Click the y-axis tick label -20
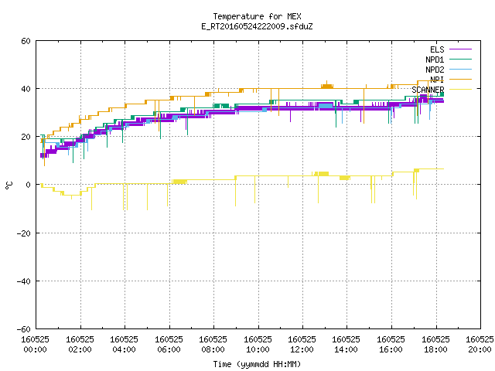495x371 pixels. (24, 233)
